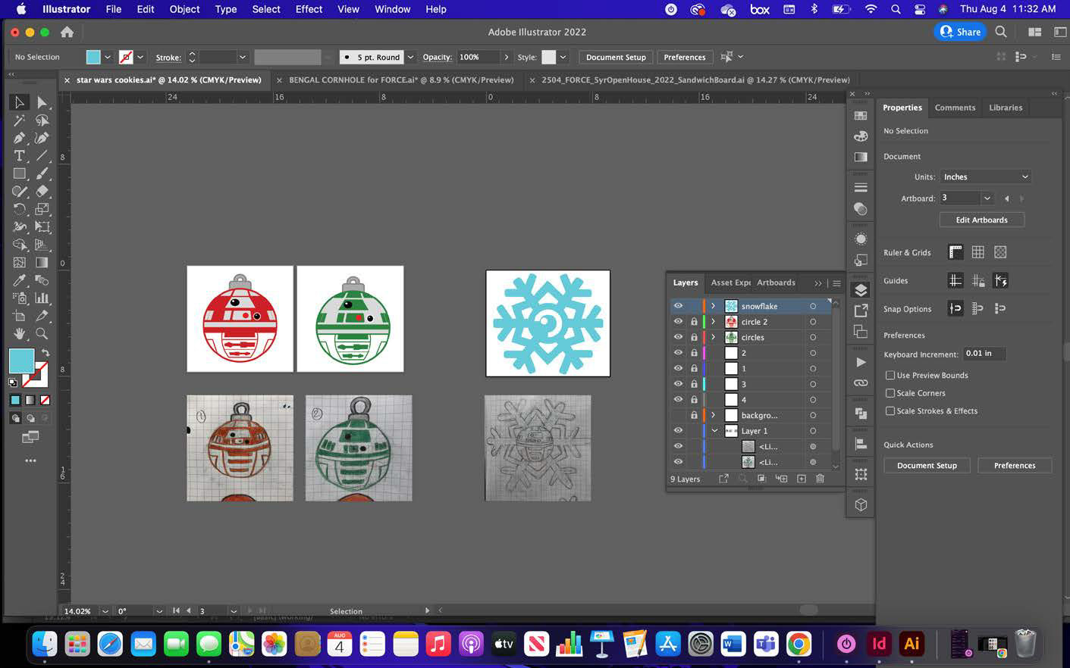The image size is (1070, 668).
Task: Open the Object menu
Action: [184, 9]
